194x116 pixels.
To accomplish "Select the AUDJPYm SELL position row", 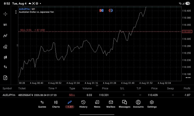I will click(x=97, y=95).
